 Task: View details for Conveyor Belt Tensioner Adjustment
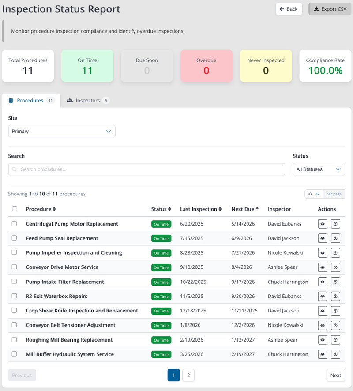pos(323,325)
